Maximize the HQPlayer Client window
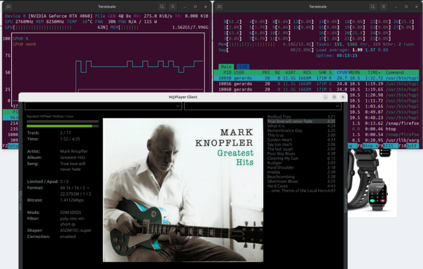 pyautogui.click(x=334, y=97)
